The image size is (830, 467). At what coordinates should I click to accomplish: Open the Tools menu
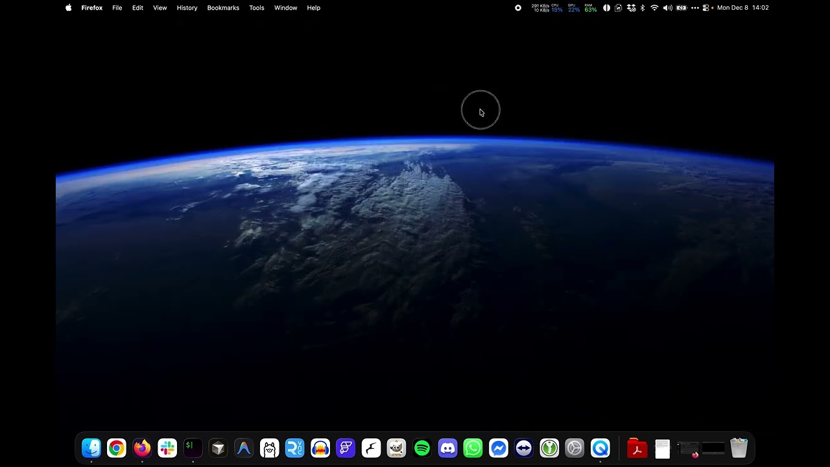[x=257, y=8]
